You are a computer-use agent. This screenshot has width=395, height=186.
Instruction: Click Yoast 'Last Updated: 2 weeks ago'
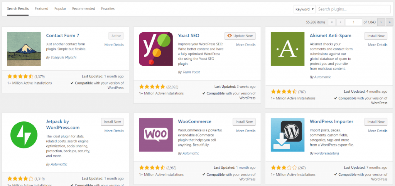point(235,86)
